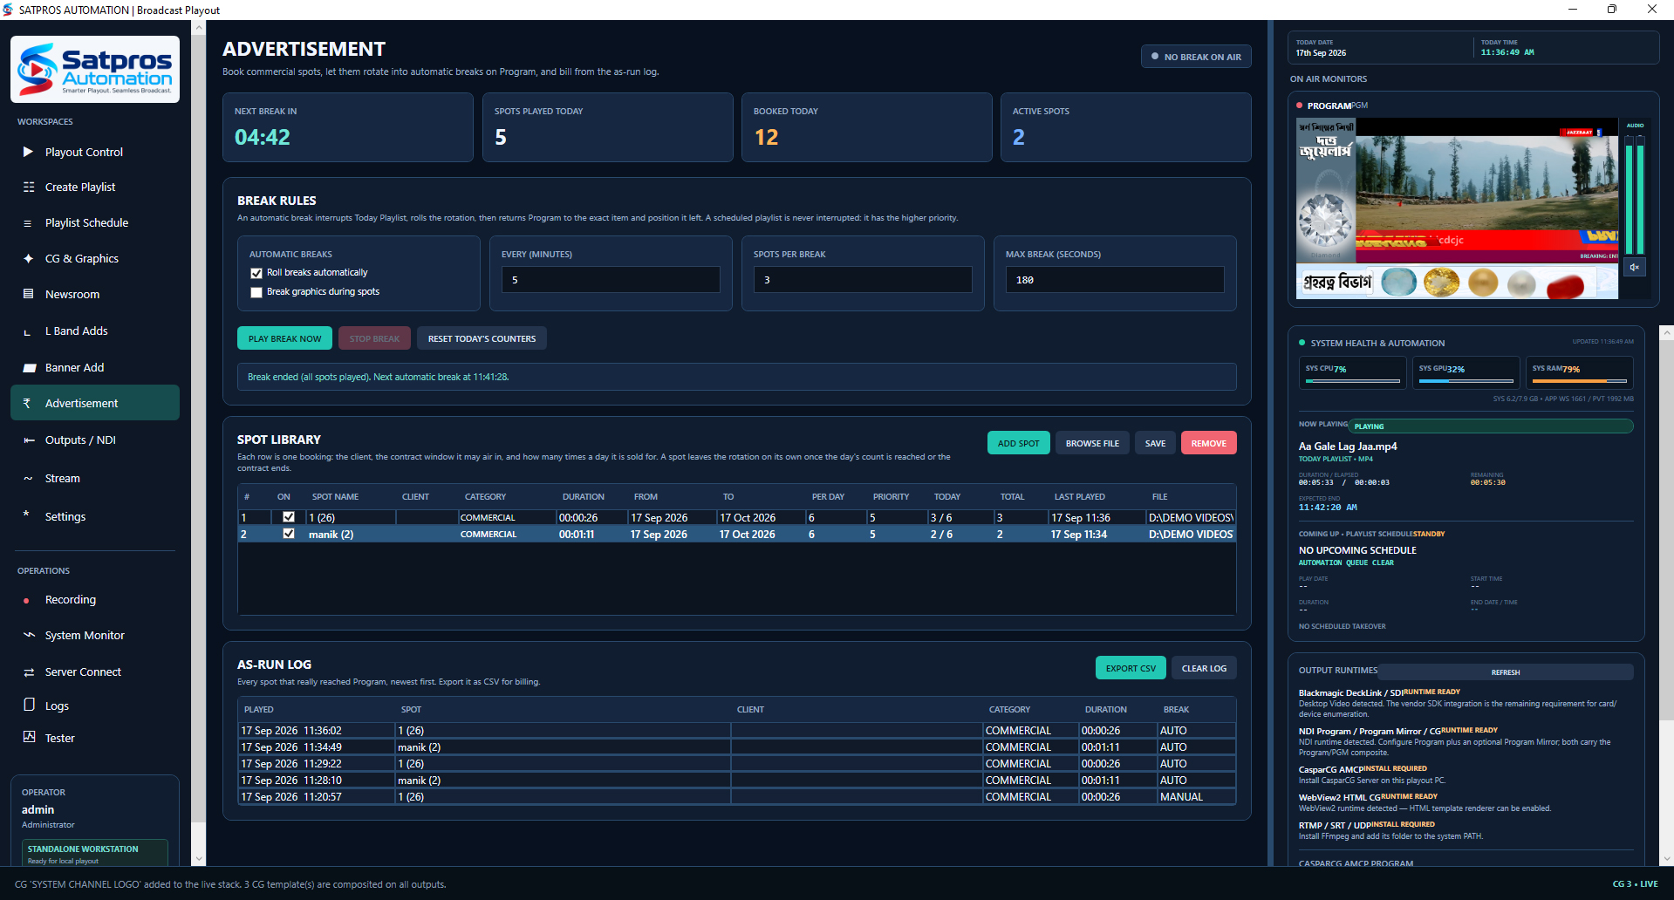Click the Server Connect icon
Viewport: 1674px width, 900px height.
29,672
